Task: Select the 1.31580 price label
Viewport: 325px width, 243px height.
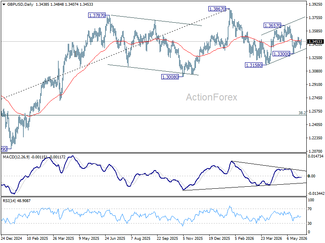Action: pos(253,65)
